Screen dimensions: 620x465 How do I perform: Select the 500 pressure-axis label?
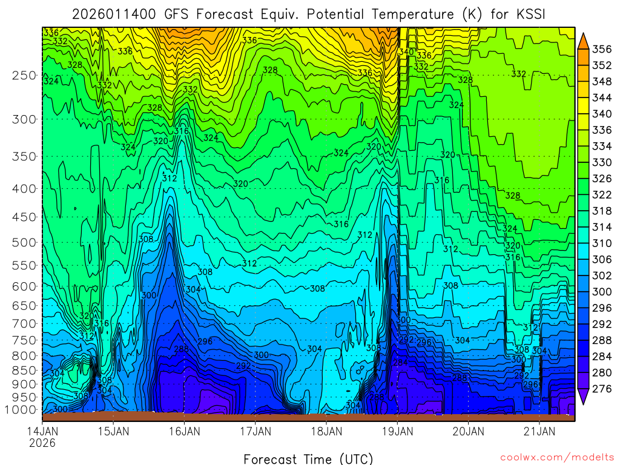point(24,242)
